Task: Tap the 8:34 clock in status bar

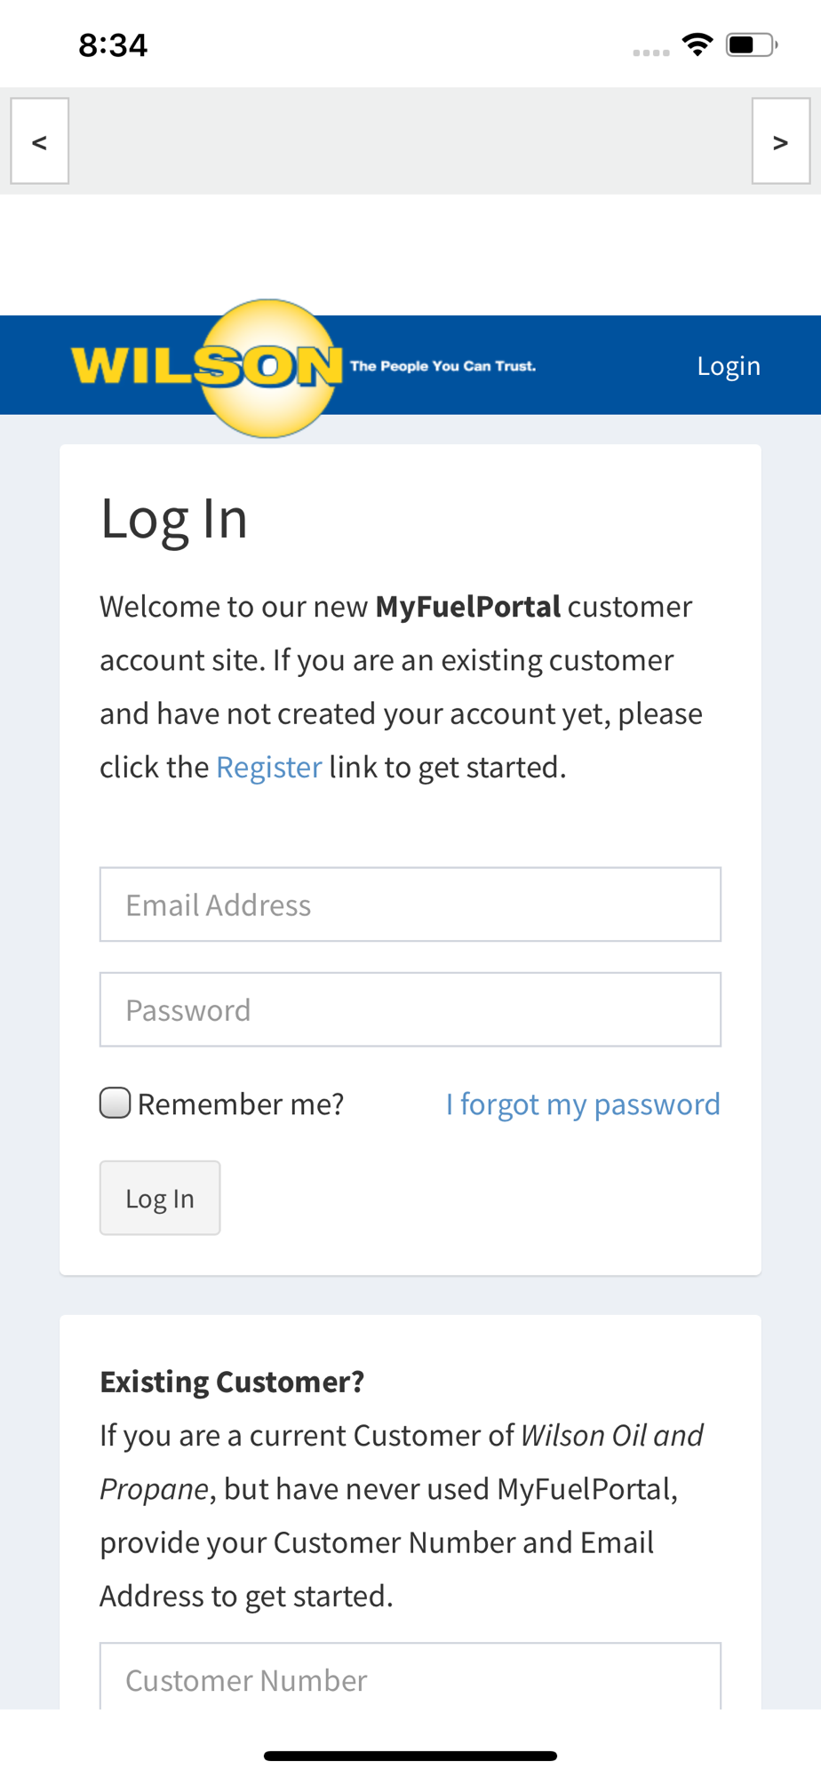Action: 113,44
